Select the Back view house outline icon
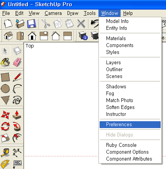 click(x=56, y=36)
